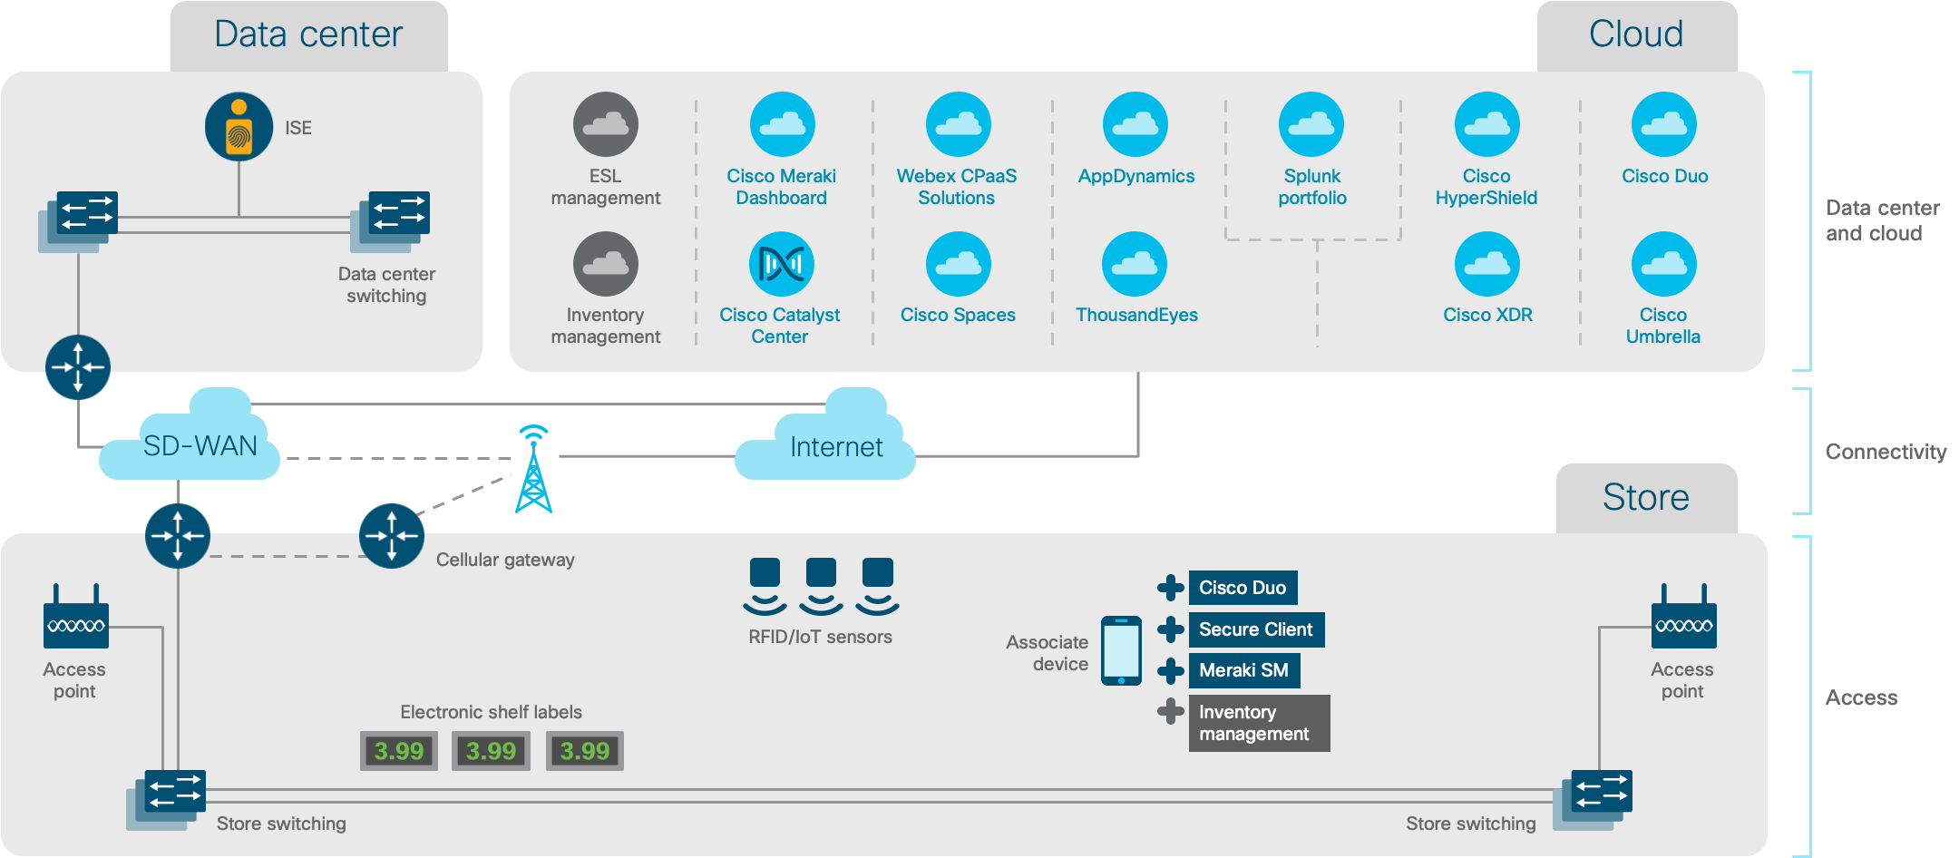Click the 'Data center and cloud' layer label

click(1883, 220)
